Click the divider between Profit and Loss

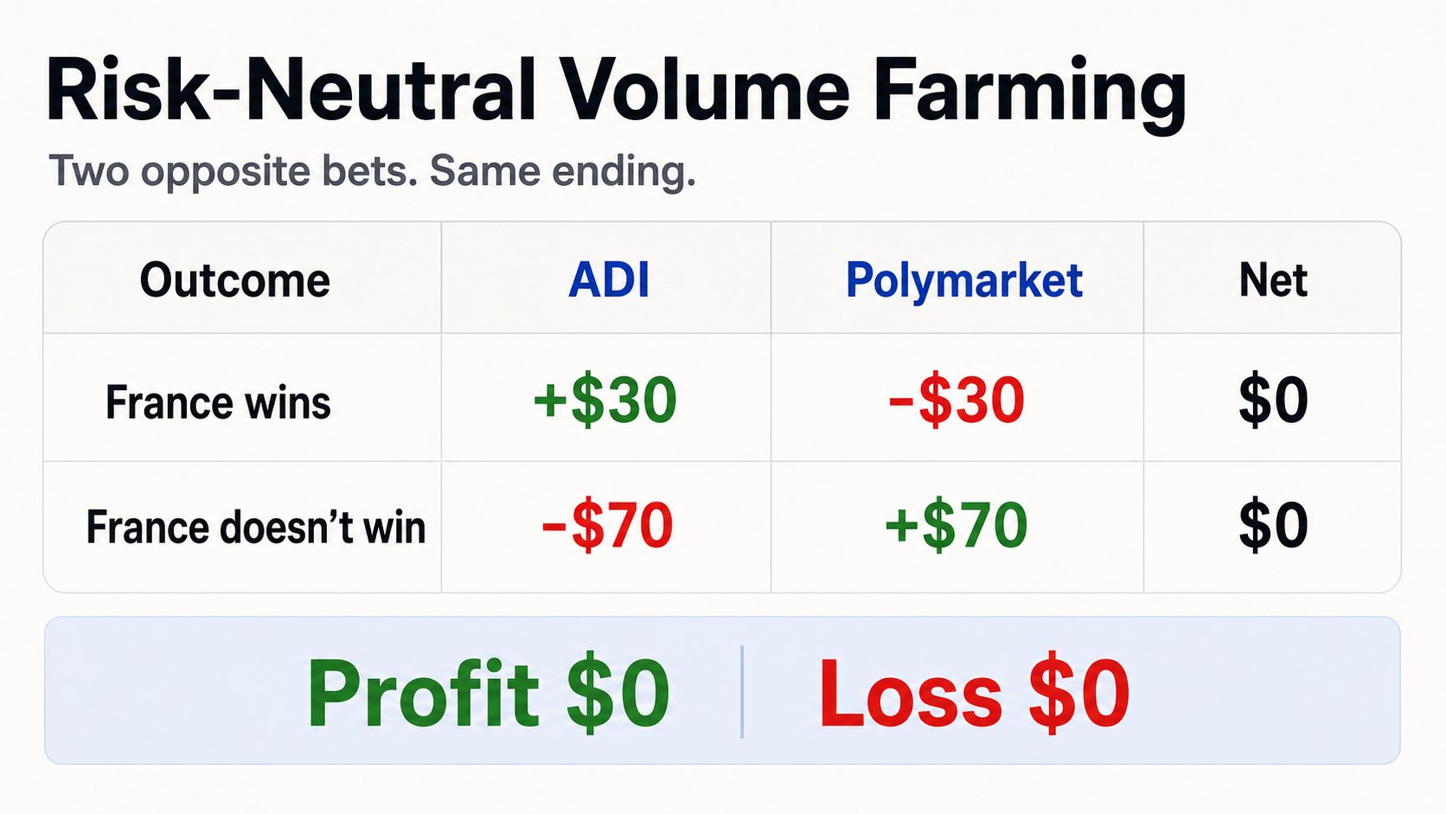[x=742, y=691]
